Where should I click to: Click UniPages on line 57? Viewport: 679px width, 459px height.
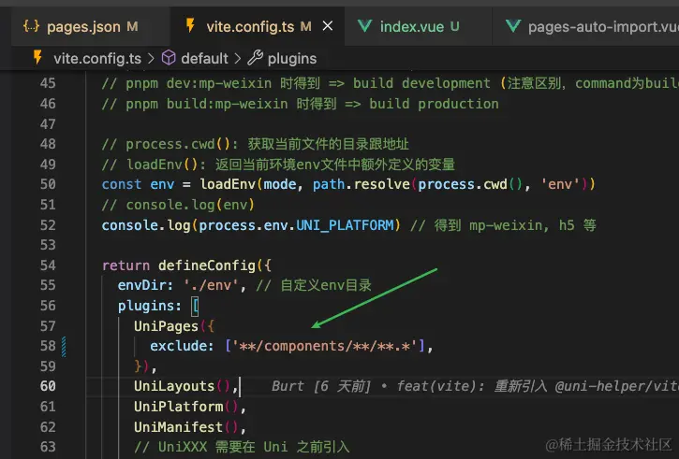point(166,326)
